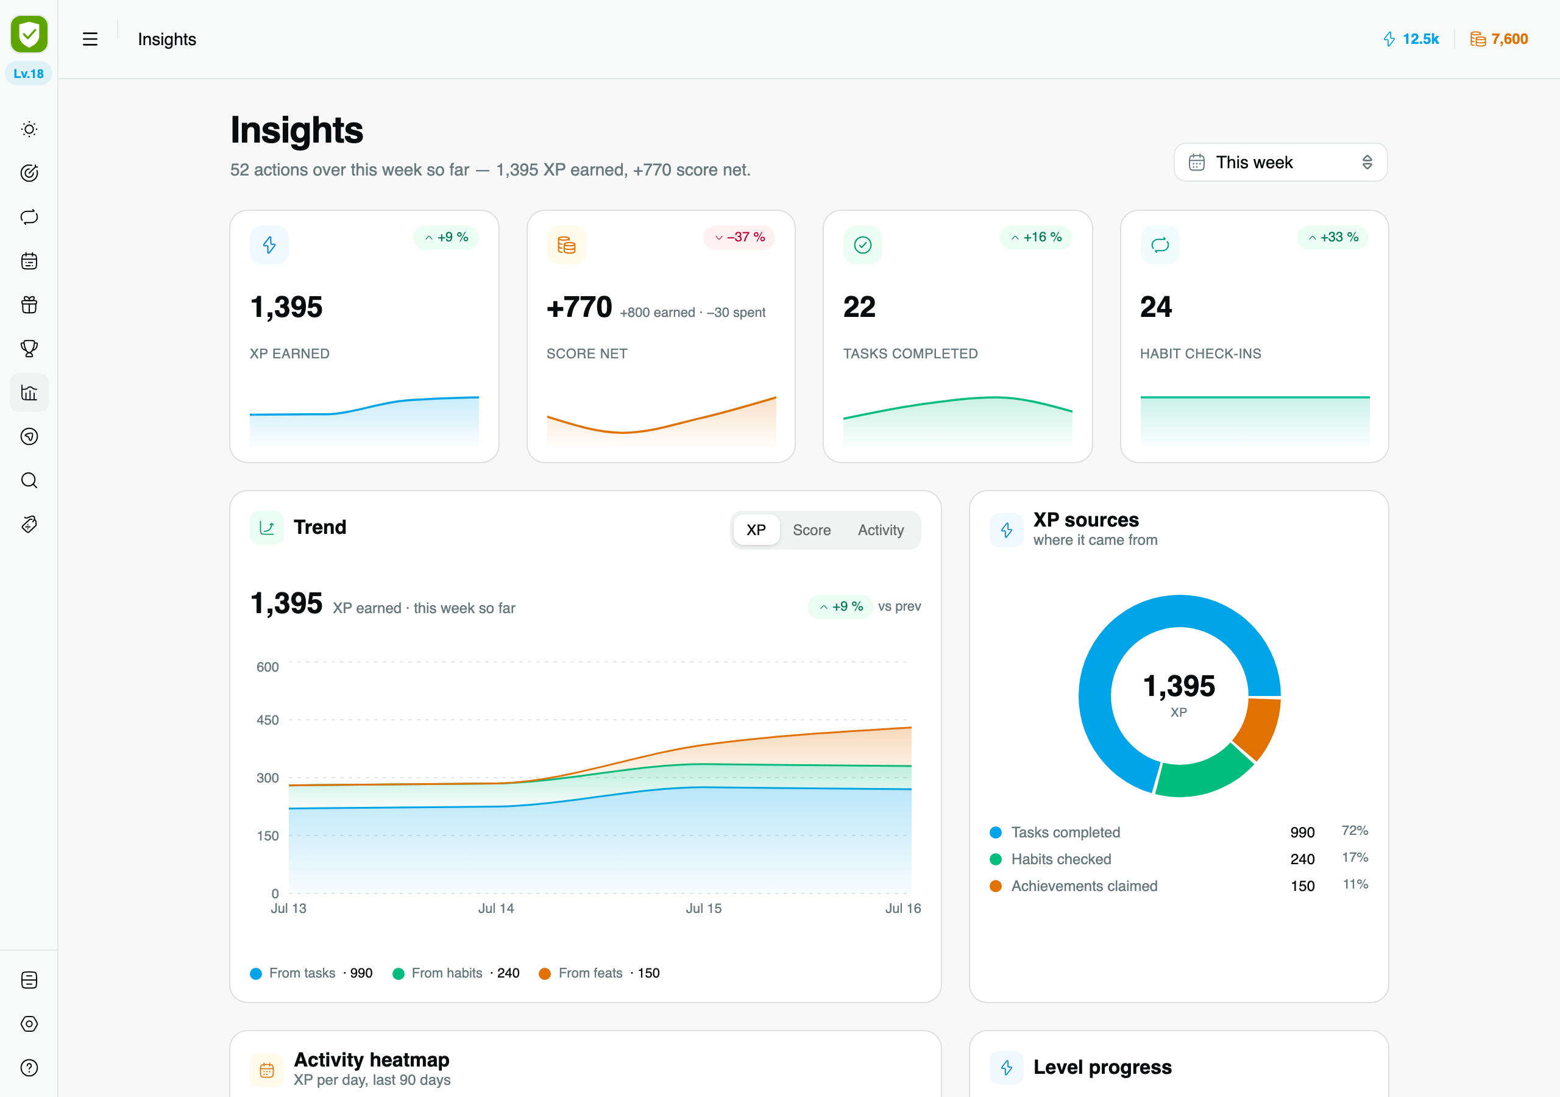Open the Settings hexagon icon in sidebar

point(29,1024)
